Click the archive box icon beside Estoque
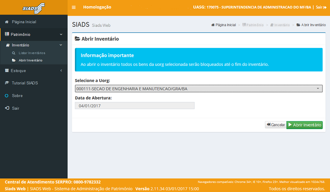 7,70
